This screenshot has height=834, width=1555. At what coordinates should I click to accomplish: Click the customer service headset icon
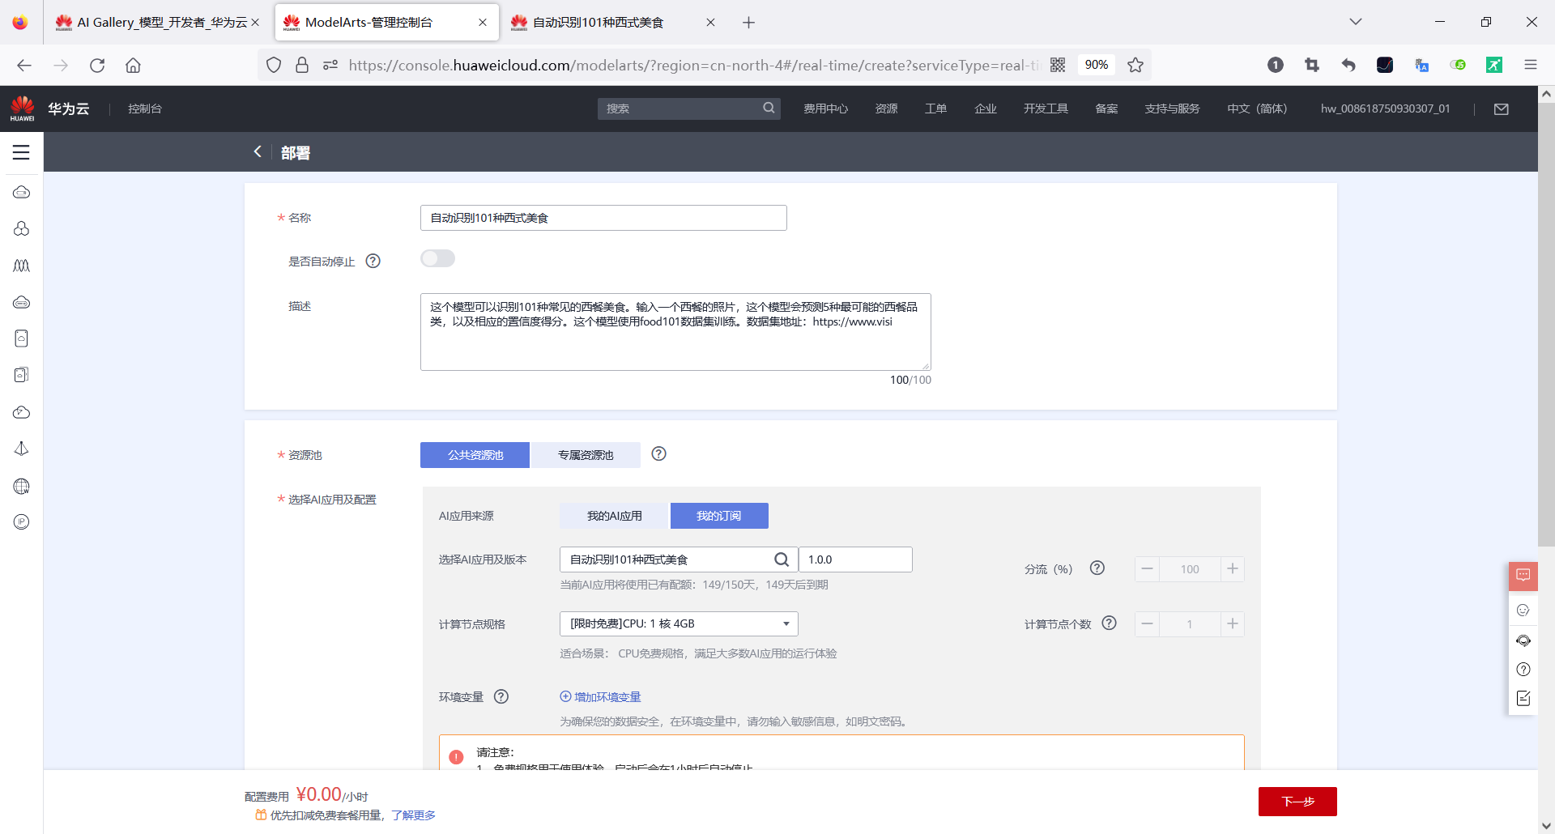click(x=1523, y=640)
